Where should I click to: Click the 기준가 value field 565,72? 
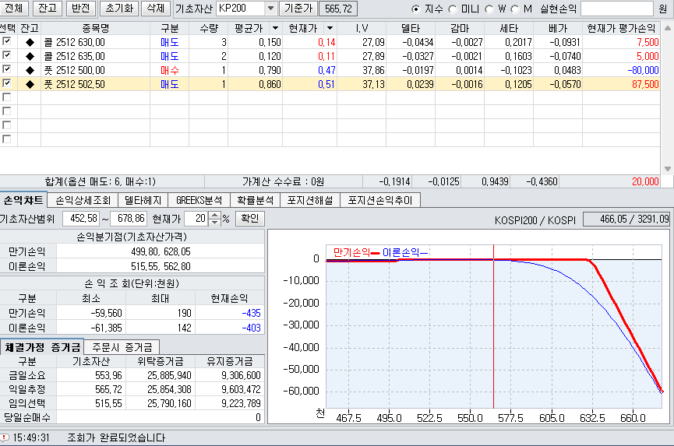pos(338,9)
